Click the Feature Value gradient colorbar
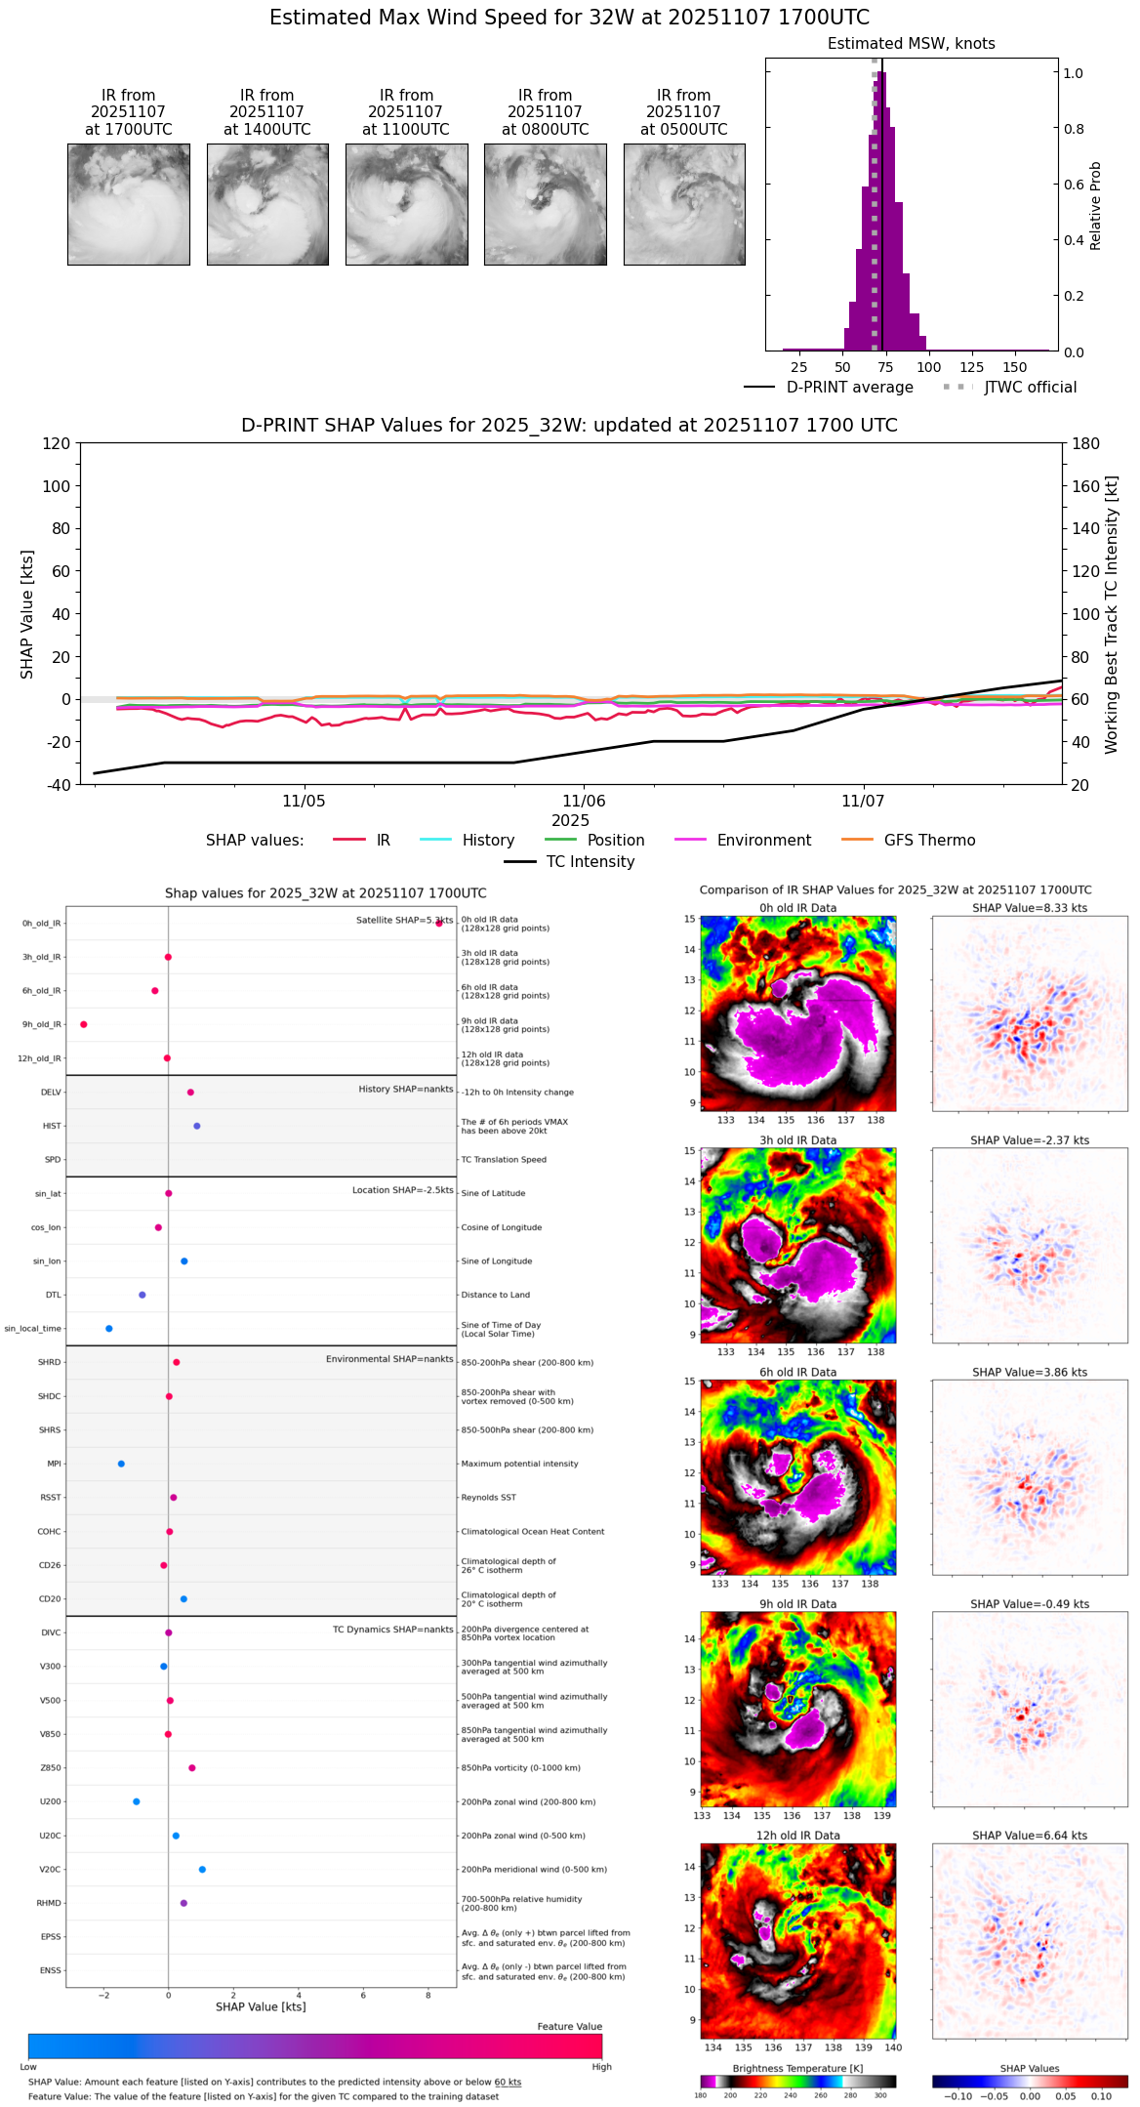Viewport: 1140px width, 2107px height. (x=315, y=2046)
